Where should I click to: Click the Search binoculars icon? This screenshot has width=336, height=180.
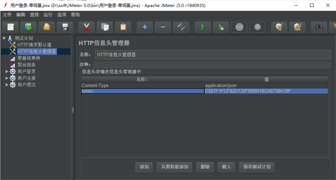coord(319,27)
